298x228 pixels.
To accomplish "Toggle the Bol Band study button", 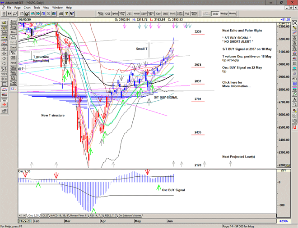I will click(13, 37).
